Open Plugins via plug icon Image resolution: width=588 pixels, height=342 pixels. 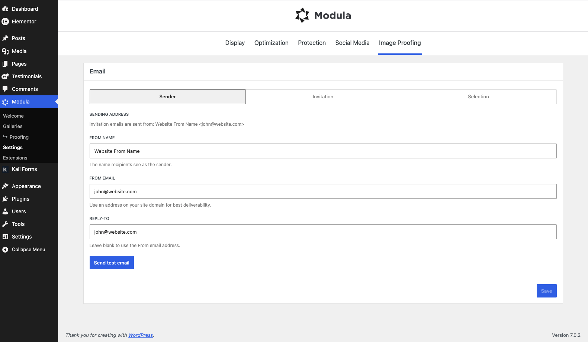pyautogui.click(x=5, y=199)
